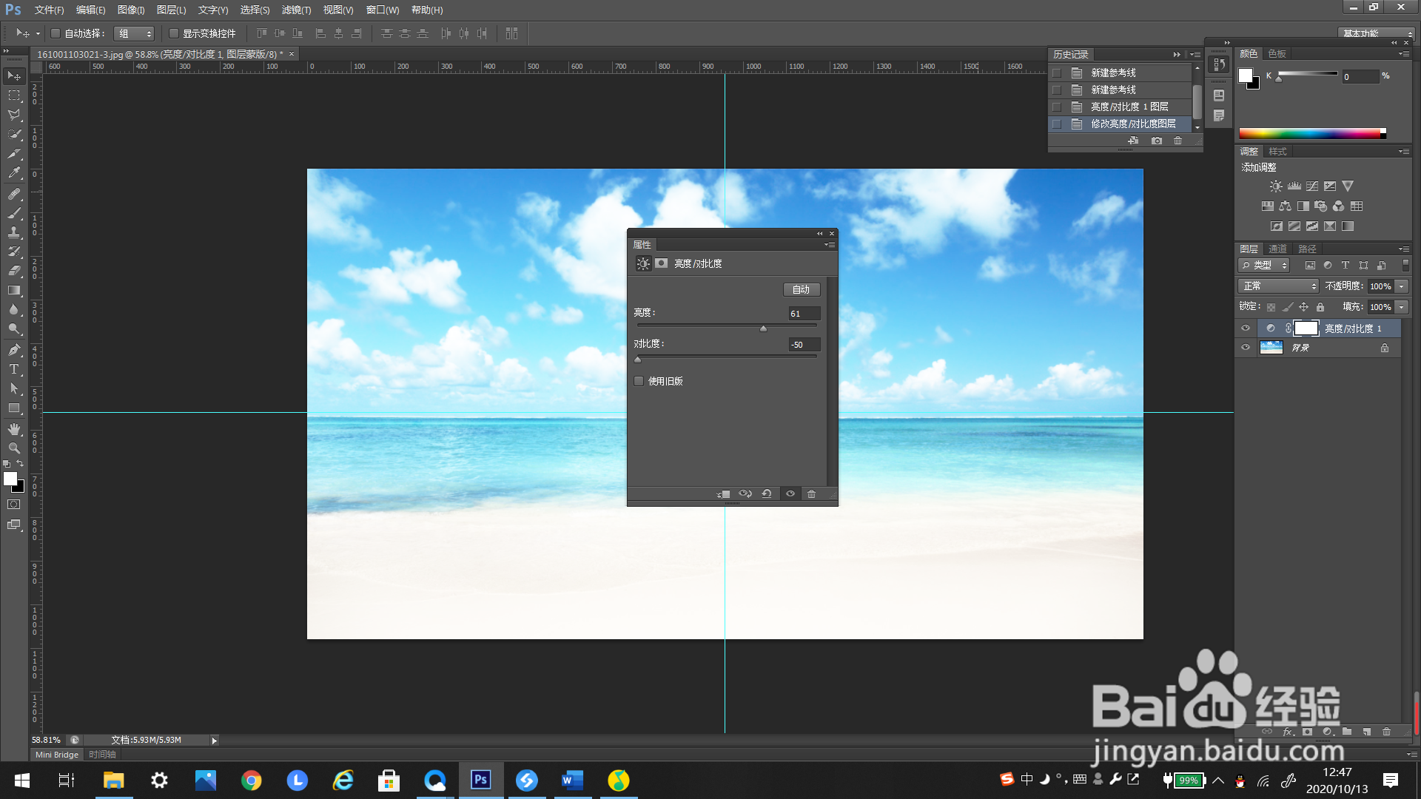Select the Rectangular Marquee tool
This screenshot has height=799, width=1421.
(13, 95)
